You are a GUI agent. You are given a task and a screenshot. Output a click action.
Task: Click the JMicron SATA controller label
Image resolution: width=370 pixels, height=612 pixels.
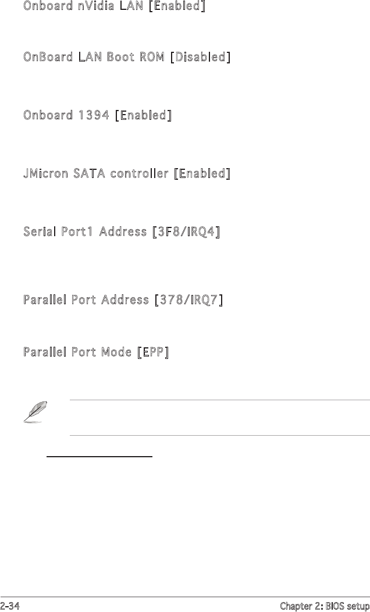96,173
